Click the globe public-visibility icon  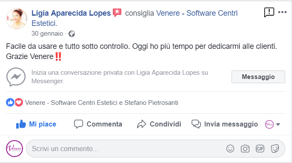pyautogui.click(x=72, y=34)
